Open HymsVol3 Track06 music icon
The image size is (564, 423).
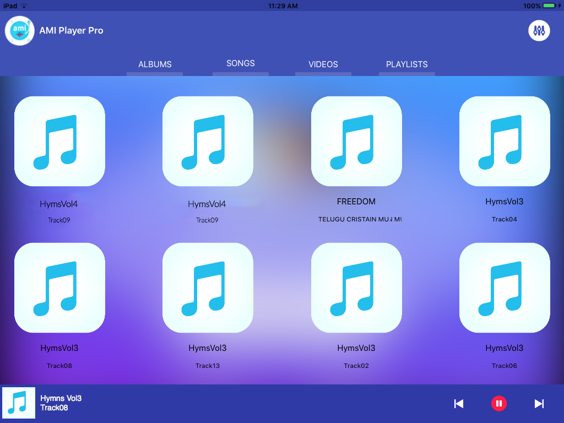[505, 288]
